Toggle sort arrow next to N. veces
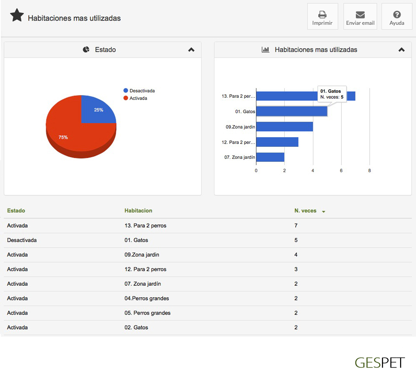This screenshot has width=416, height=376. pos(324,211)
